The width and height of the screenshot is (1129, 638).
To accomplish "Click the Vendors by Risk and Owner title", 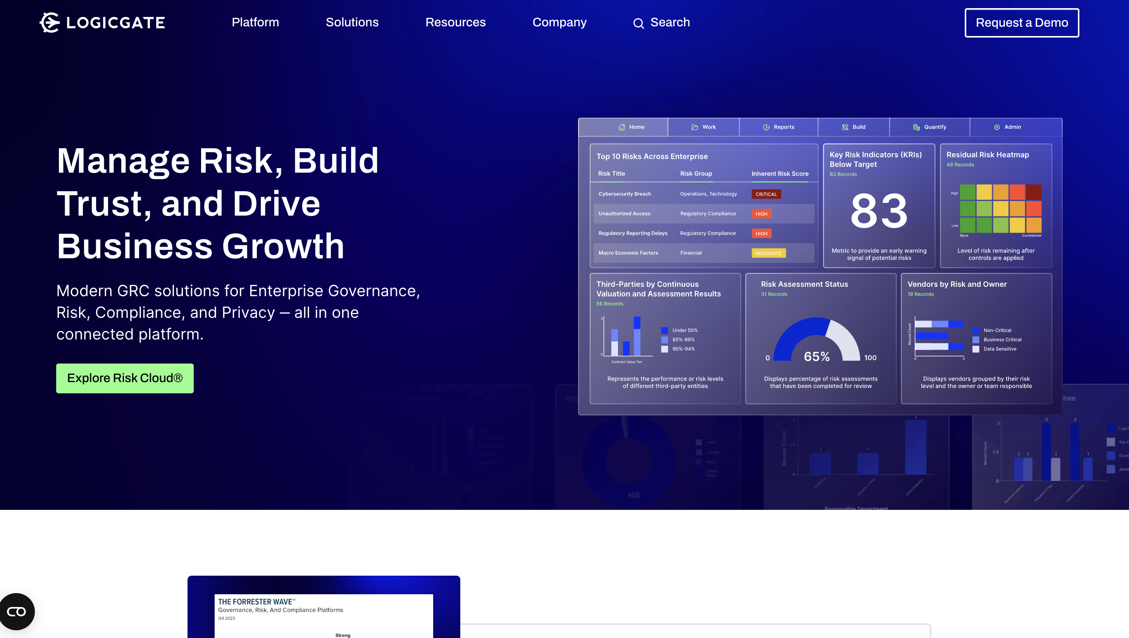I will pos(957,284).
